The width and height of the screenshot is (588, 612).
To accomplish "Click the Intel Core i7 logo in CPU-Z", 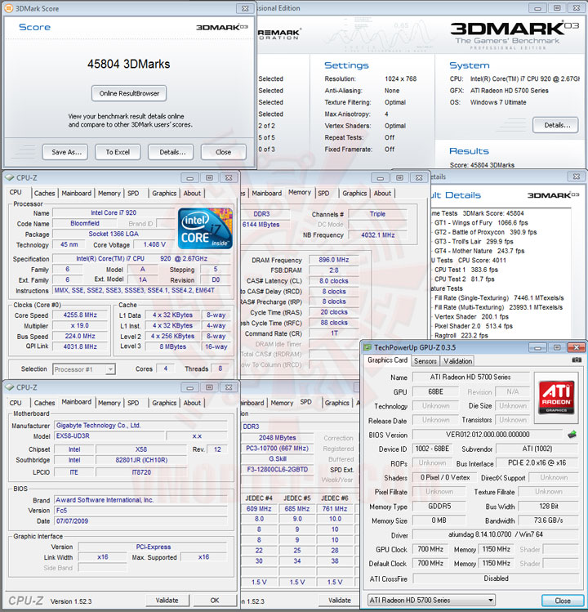I will point(205,228).
